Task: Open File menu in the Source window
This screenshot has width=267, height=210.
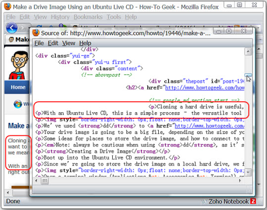Action: [x=39, y=43]
